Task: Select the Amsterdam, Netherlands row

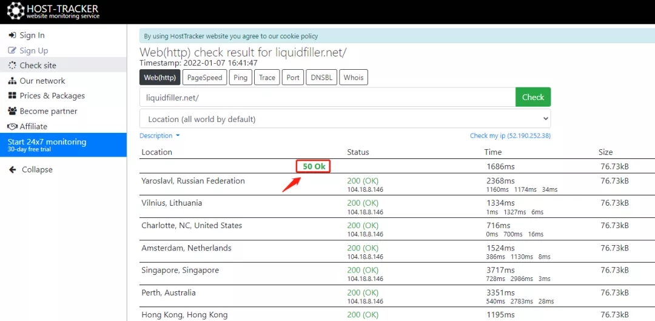Action: coord(397,251)
